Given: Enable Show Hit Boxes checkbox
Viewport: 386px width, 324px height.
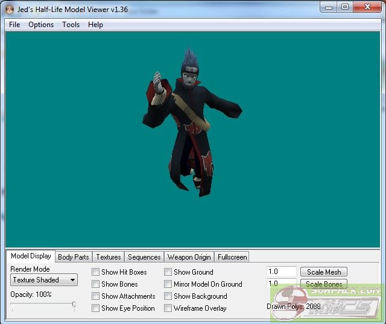Looking at the screenshot, I should [96, 272].
